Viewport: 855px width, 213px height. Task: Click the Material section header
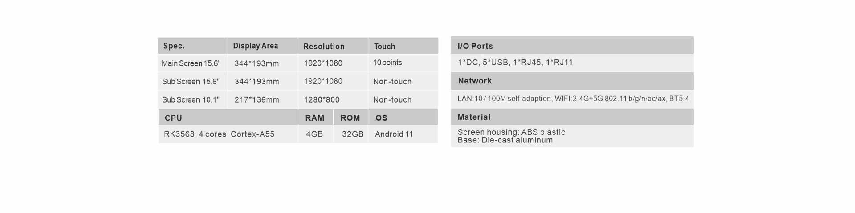tap(572, 117)
